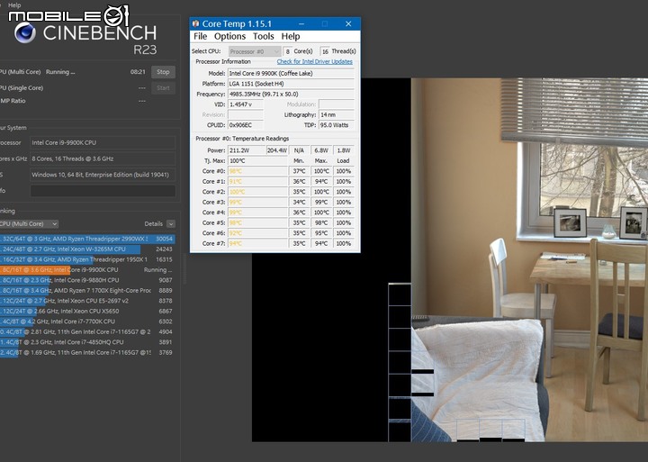Click Core #2 current temperature reading
Viewport: 648px width, 462px height.
coord(258,192)
